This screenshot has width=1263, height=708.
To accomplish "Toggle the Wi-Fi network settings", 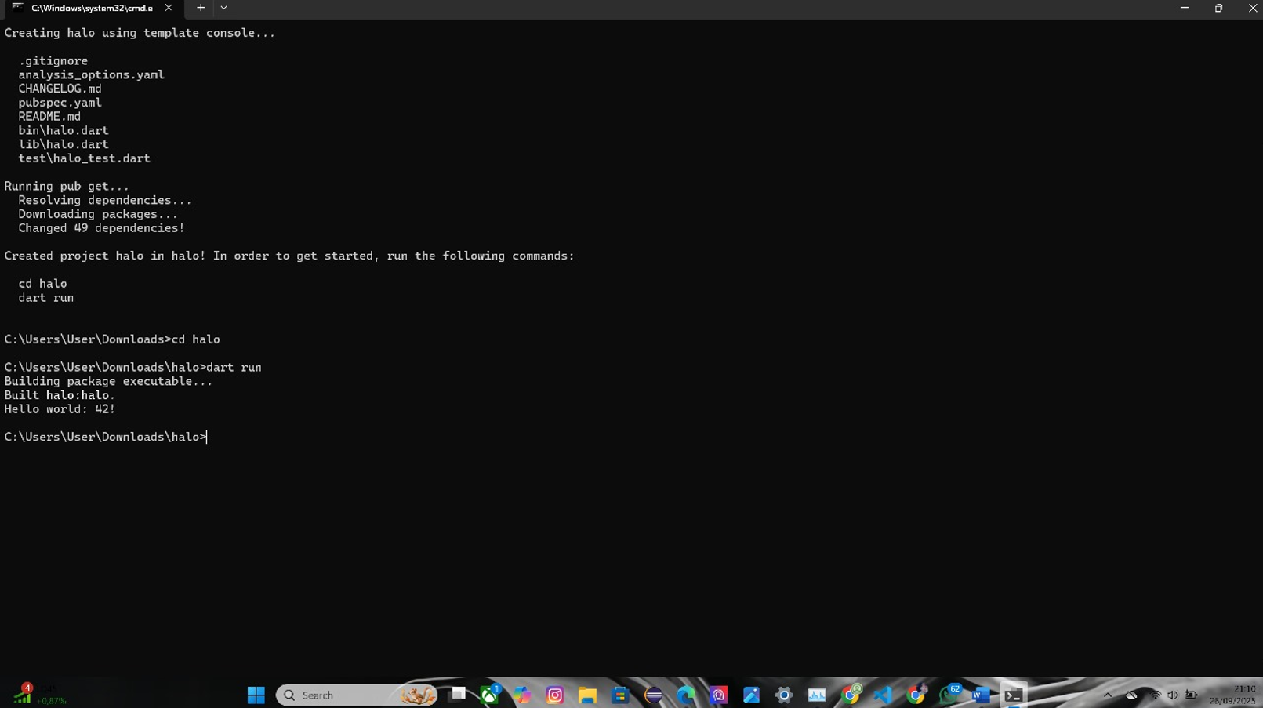I will click(1154, 695).
